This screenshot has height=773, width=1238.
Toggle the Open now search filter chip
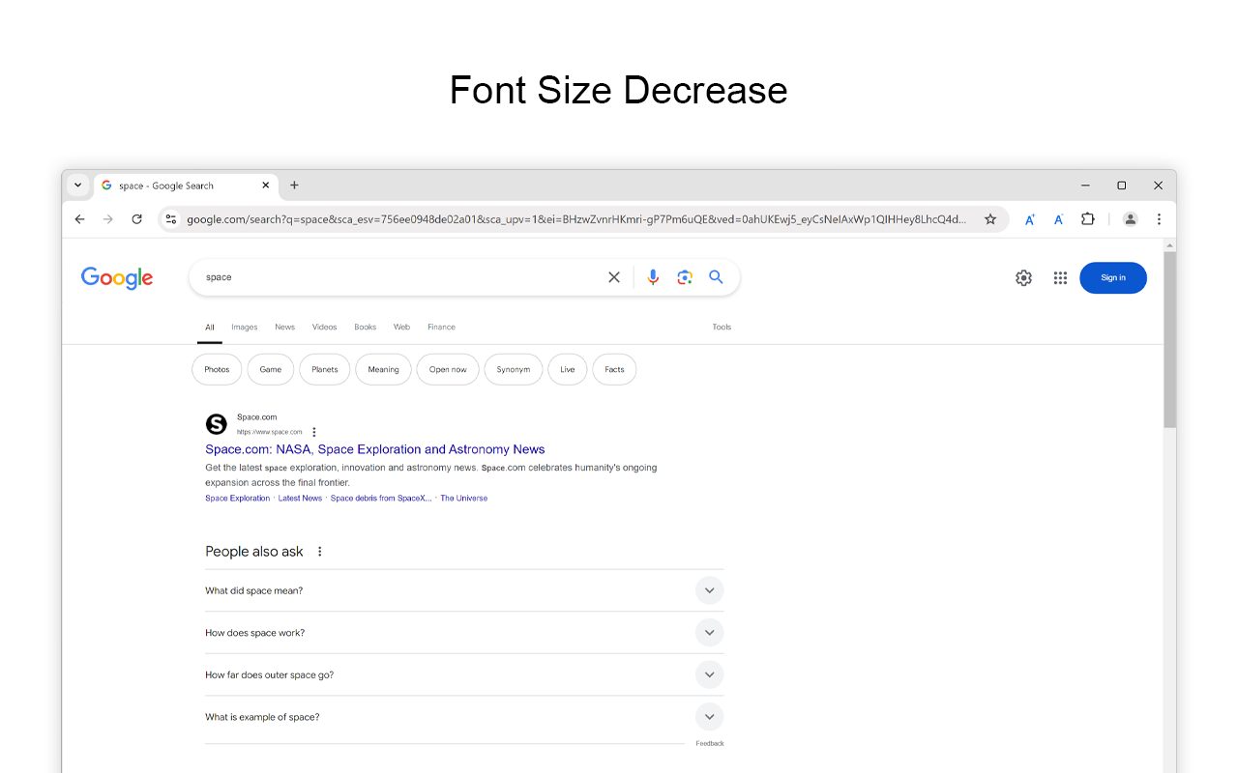pyautogui.click(x=447, y=369)
